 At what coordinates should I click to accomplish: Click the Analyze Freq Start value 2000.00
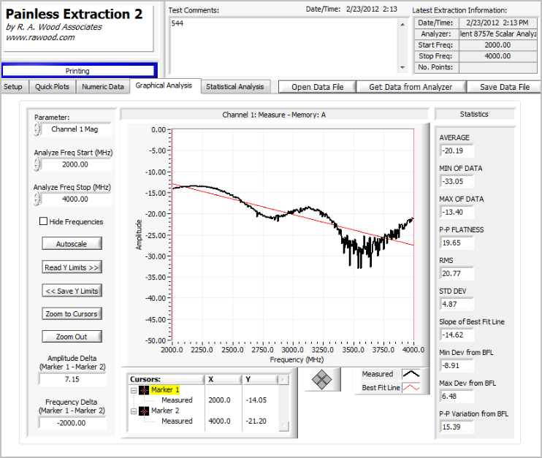coord(75,164)
